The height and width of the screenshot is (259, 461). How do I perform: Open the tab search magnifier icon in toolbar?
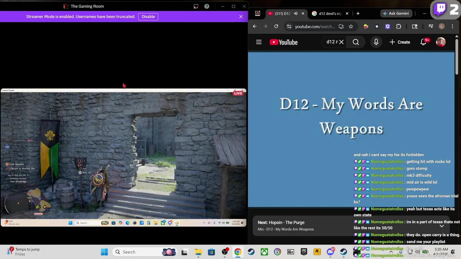(415, 26)
